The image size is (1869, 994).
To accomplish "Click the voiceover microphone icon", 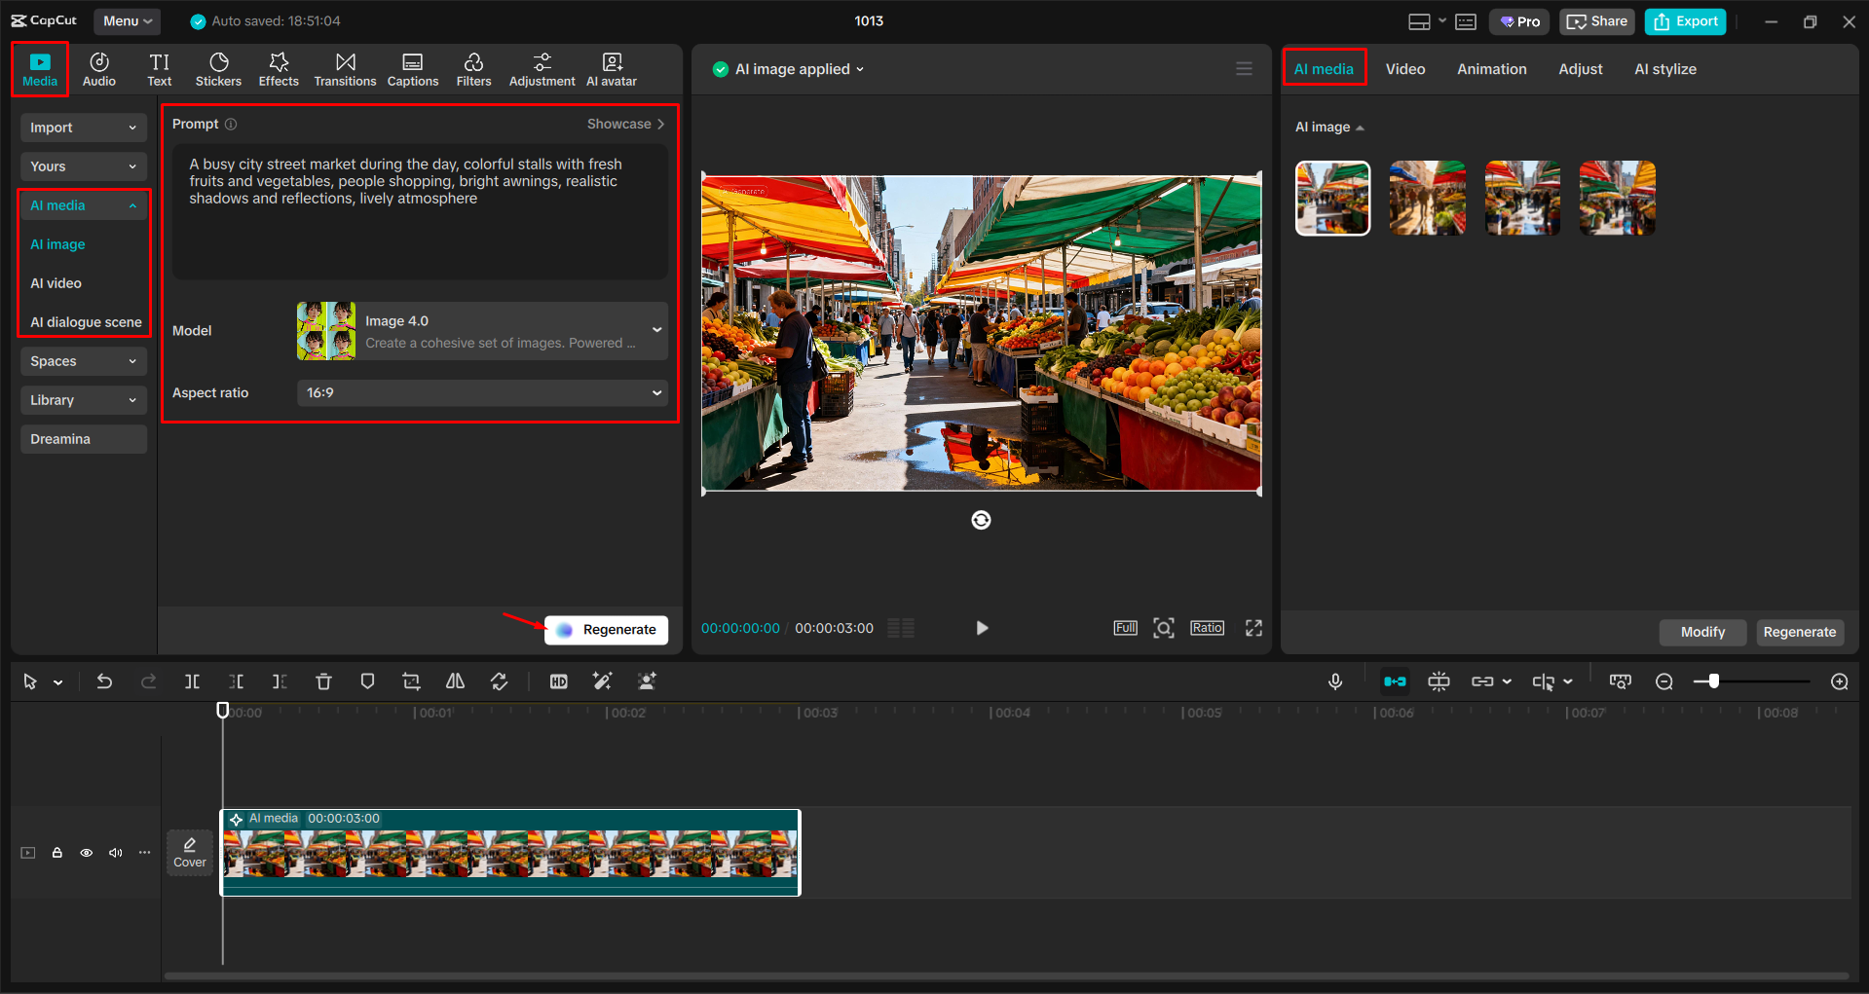I will 1335,681.
